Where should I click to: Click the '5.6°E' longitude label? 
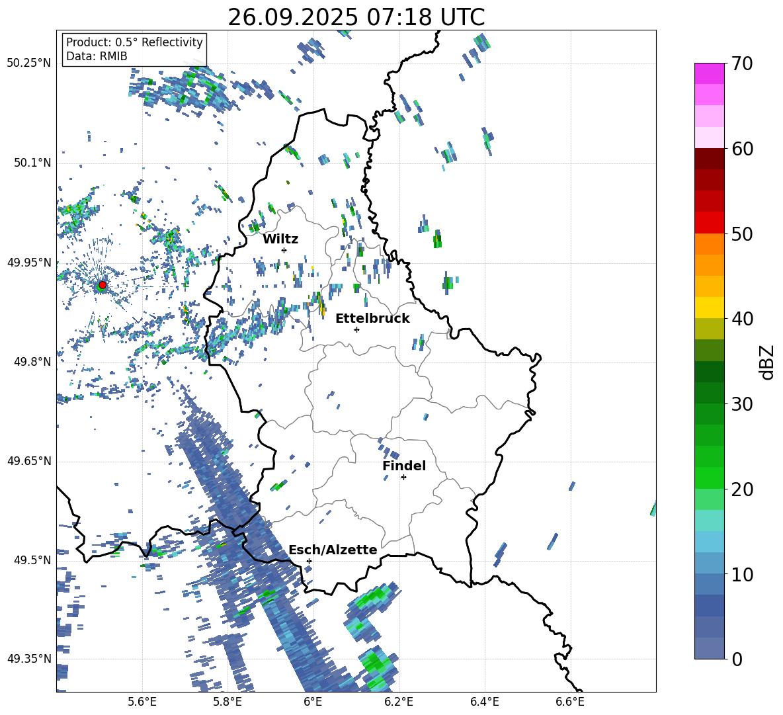[x=142, y=702]
